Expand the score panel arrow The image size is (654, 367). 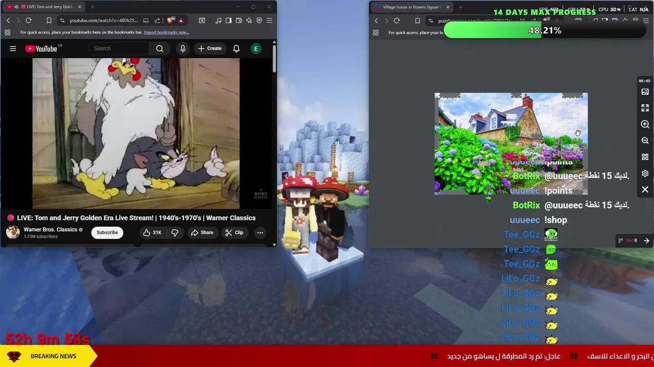point(646,241)
